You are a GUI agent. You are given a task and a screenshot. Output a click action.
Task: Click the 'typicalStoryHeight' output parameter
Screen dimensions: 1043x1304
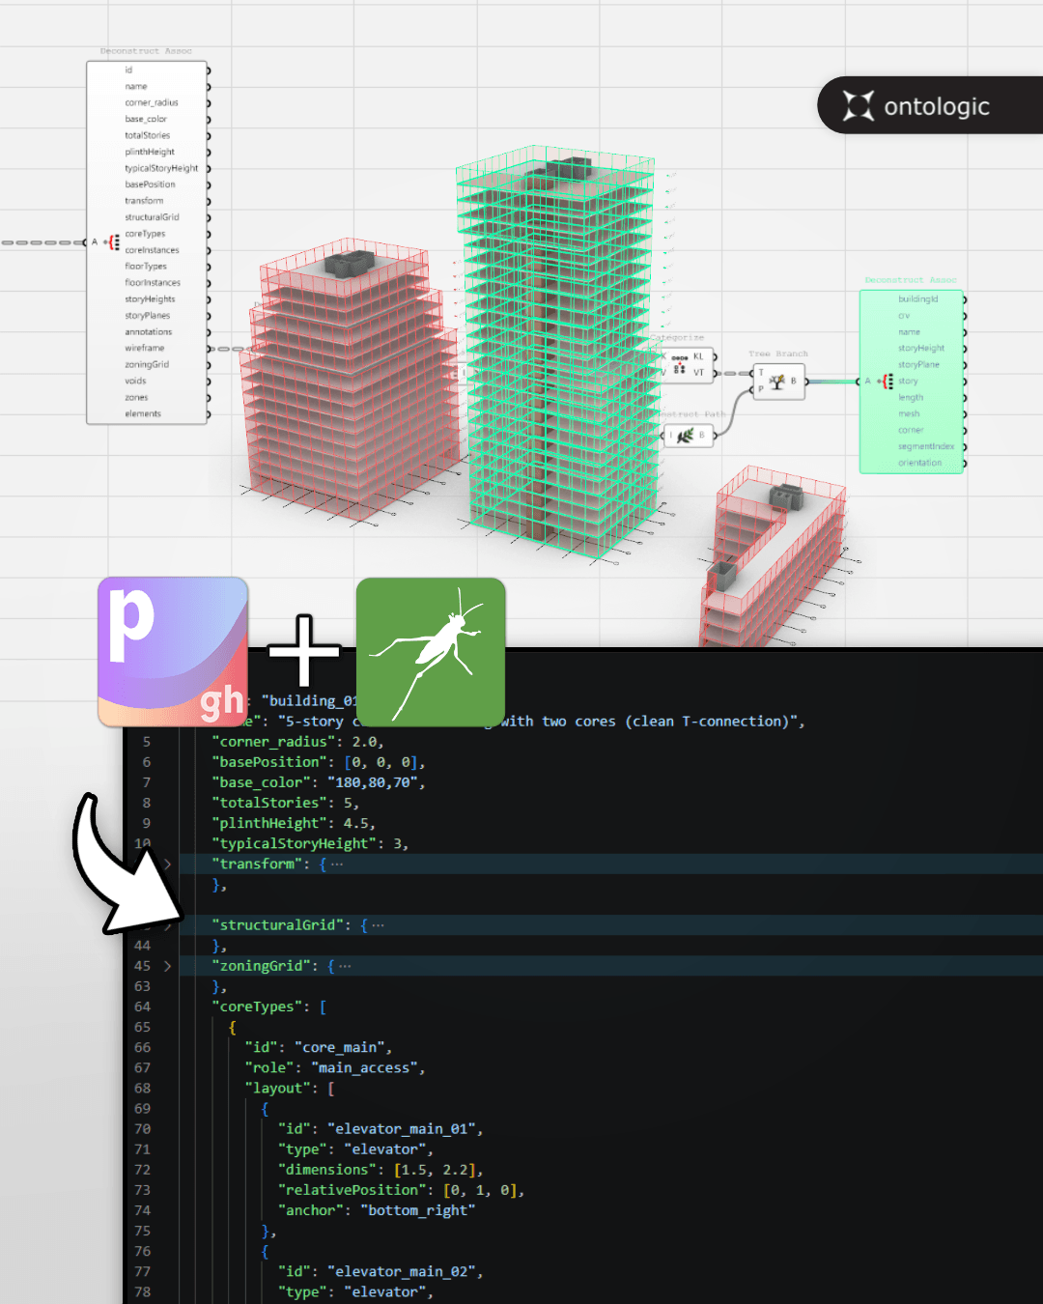(161, 168)
